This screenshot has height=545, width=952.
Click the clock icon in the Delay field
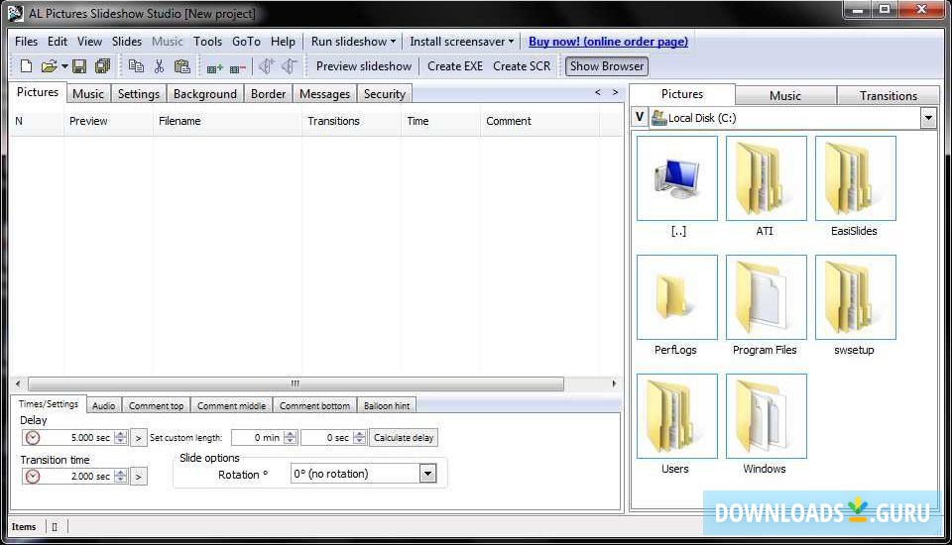(33, 438)
